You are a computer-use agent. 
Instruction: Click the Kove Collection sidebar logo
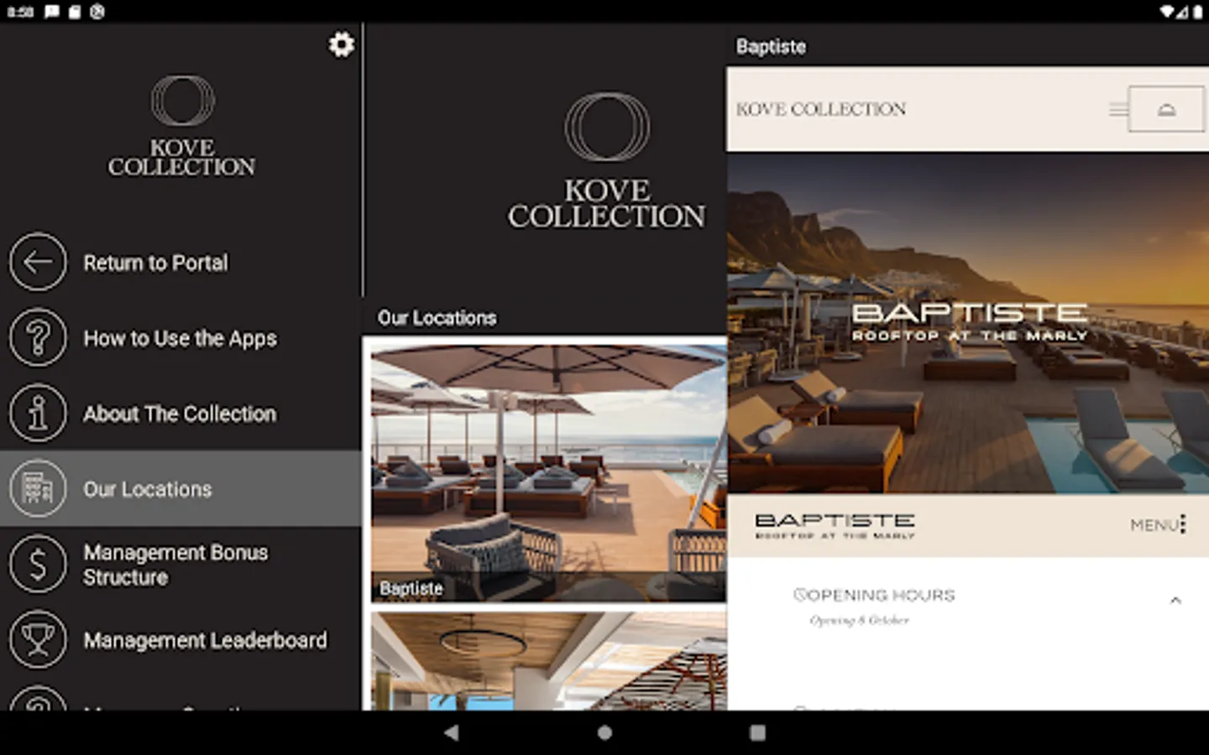point(181,127)
